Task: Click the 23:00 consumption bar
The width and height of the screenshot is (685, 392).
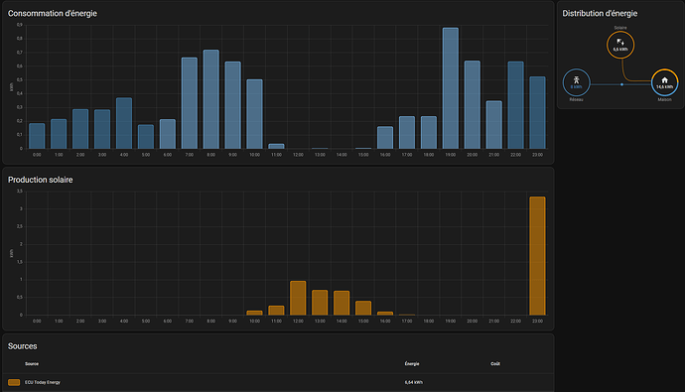Action: tap(537, 112)
